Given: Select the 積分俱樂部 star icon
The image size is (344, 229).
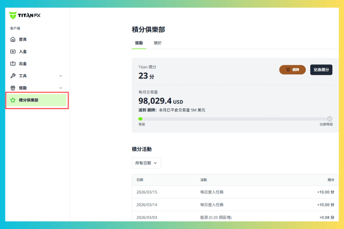Looking at the screenshot, I should (13, 100).
